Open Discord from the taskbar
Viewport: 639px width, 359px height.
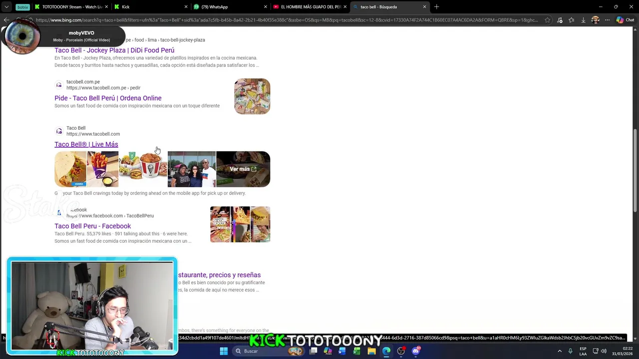[x=416, y=351]
